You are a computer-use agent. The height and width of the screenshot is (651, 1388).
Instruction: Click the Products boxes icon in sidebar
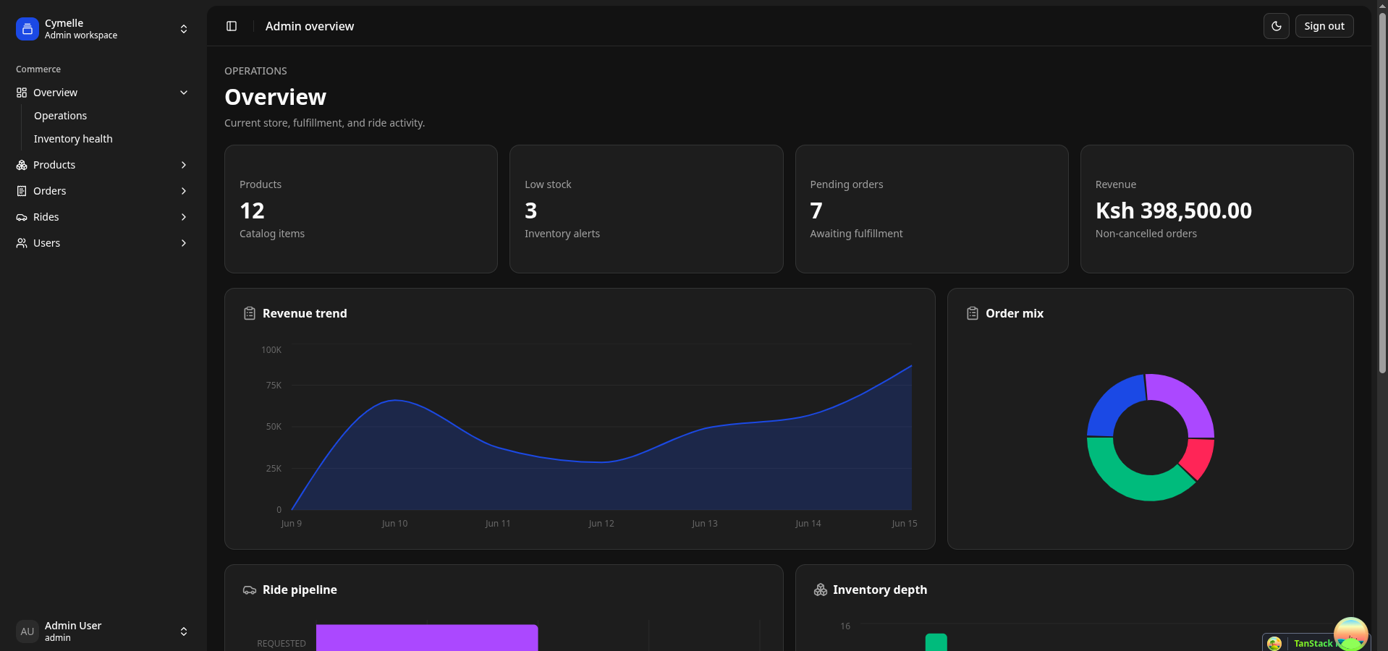tap(22, 165)
